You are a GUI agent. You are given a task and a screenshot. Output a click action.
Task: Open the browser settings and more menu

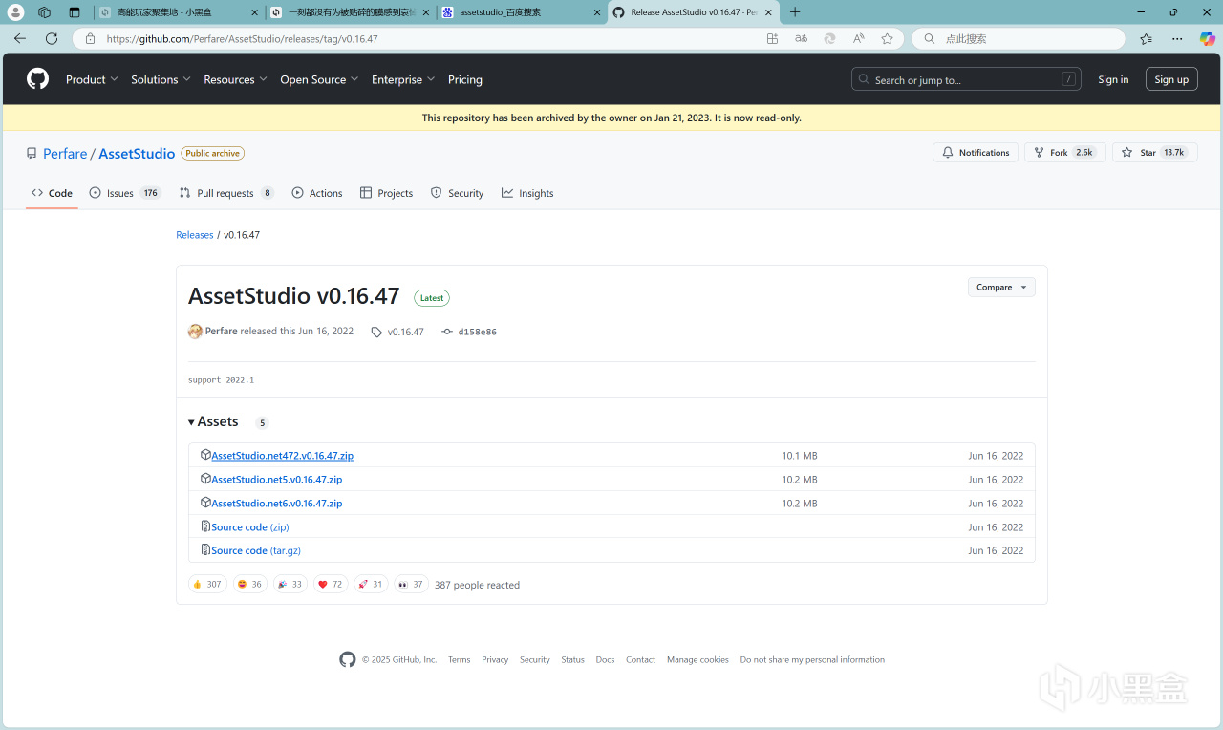click(1176, 39)
